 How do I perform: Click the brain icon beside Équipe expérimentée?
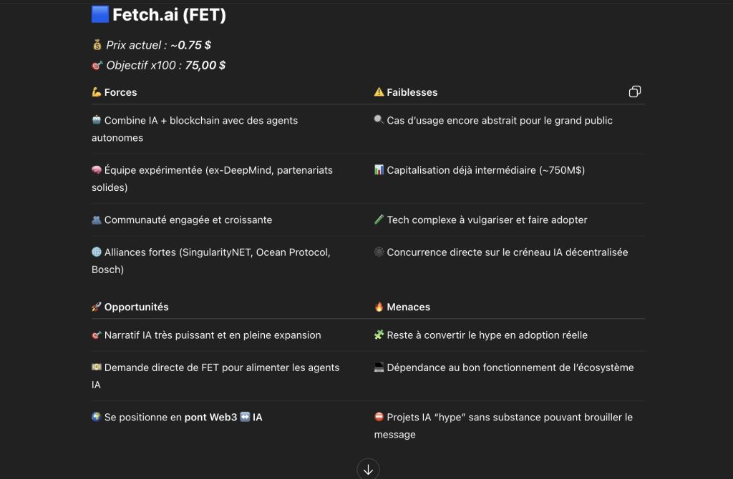pyautogui.click(x=97, y=170)
